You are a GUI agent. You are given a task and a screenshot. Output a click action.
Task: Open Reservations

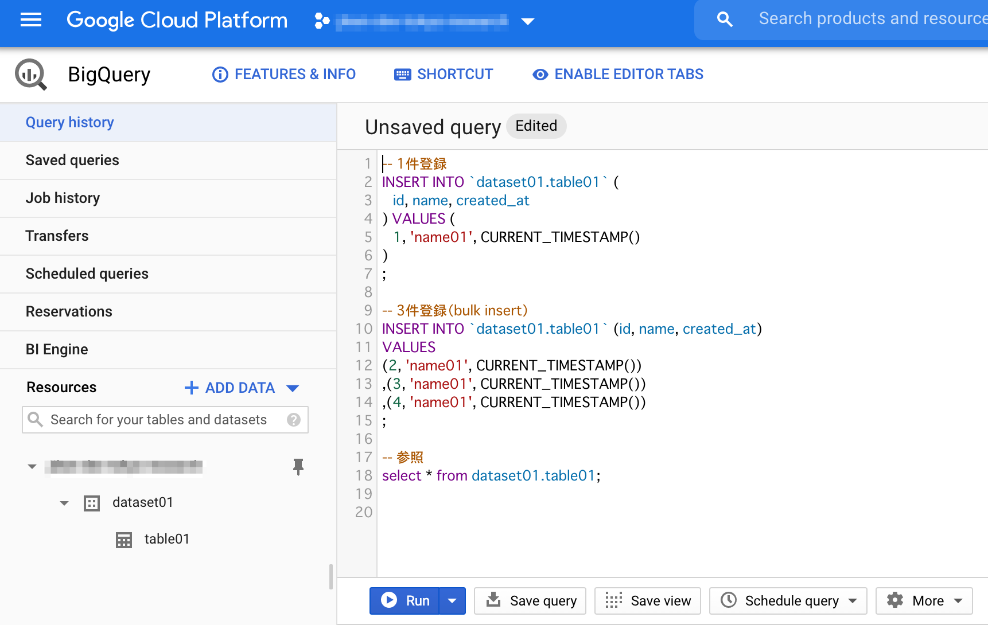pos(168,312)
